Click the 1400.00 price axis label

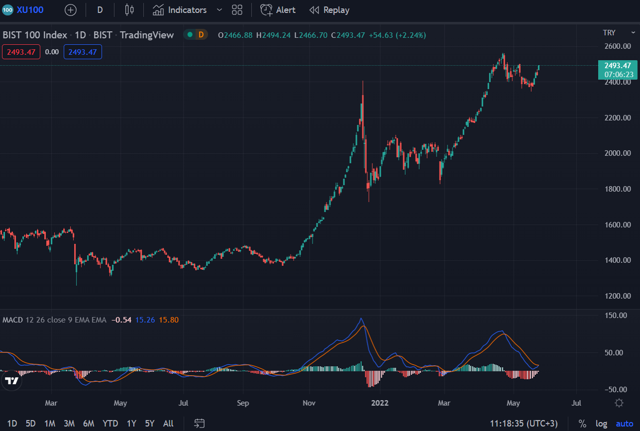(x=617, y=260)
